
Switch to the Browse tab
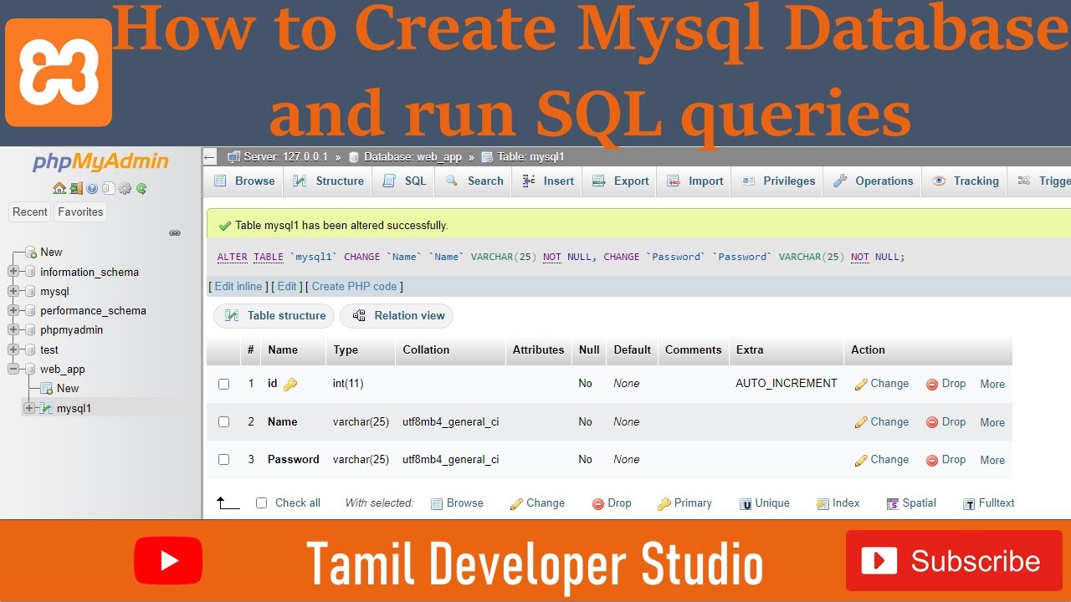[244, 181]
